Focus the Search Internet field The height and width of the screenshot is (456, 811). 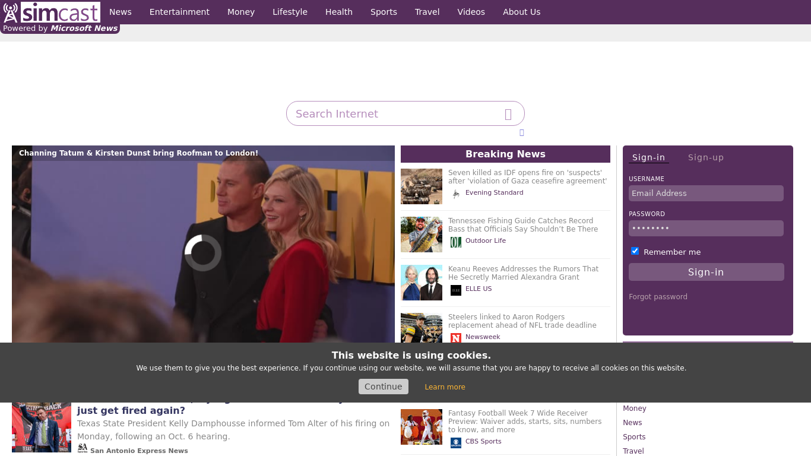[395, 114]
